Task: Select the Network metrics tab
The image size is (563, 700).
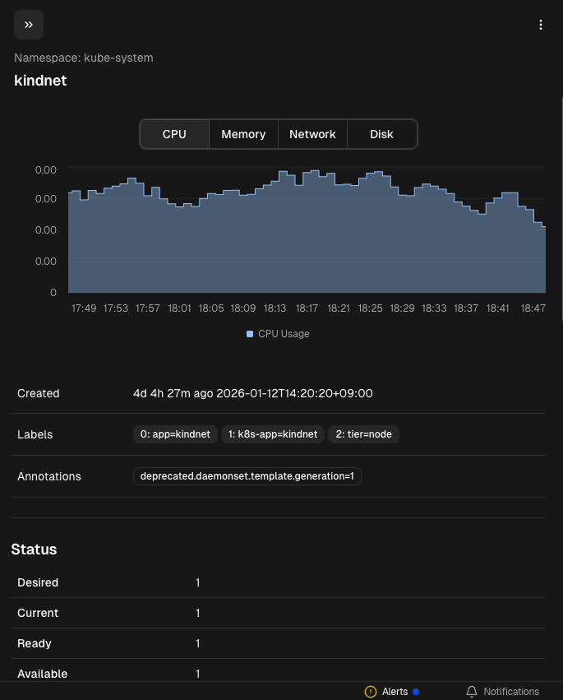Action: tap(312, 134)
